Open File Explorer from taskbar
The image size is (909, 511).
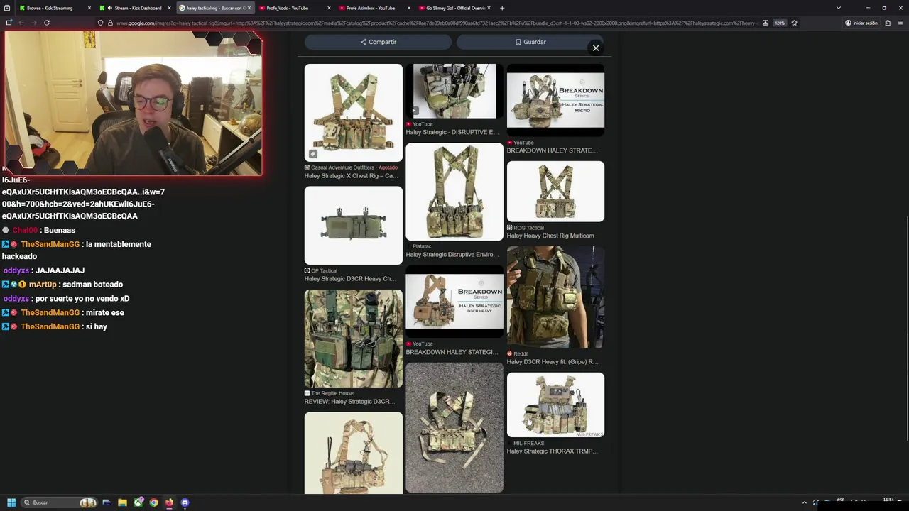[x=122, y=502]
